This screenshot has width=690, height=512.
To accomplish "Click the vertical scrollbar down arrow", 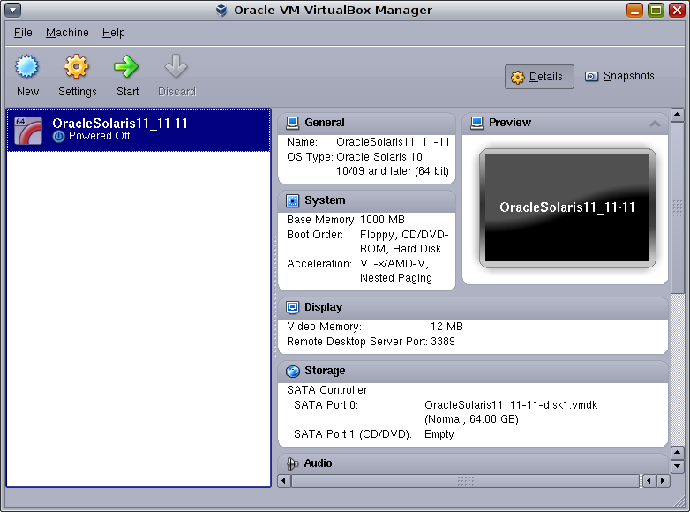I will click(x=678, y=466).
